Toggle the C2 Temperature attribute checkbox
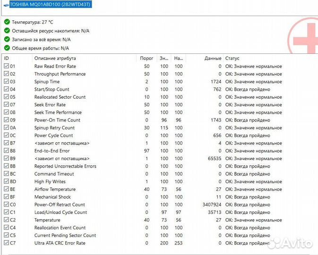 click(6, 220)
